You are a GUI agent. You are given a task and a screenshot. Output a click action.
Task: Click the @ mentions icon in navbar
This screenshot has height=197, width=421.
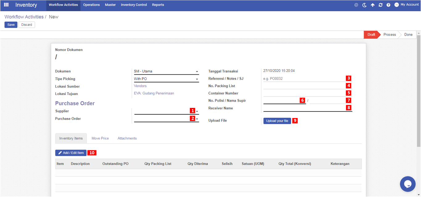(356, 5)
